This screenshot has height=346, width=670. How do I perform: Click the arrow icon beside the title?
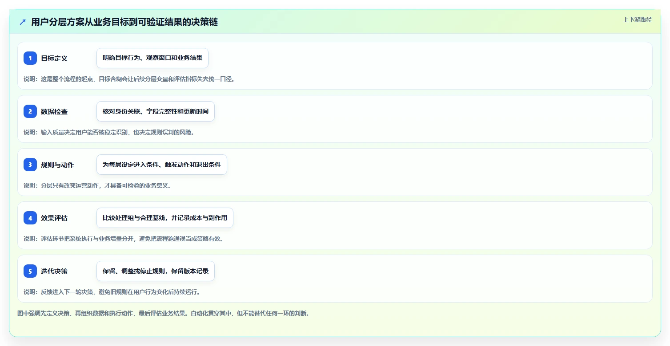[23, 22]
